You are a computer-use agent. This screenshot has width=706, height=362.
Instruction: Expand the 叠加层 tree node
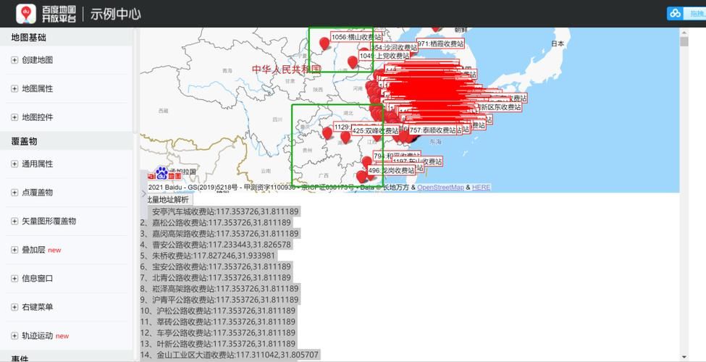(14, 250)
